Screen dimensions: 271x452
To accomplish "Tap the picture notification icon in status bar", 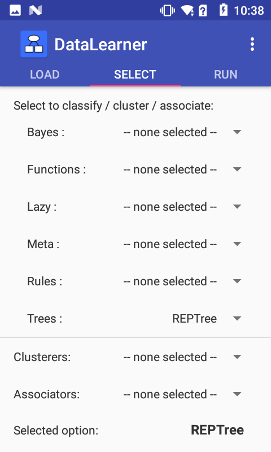I will [x=15, y=10].
